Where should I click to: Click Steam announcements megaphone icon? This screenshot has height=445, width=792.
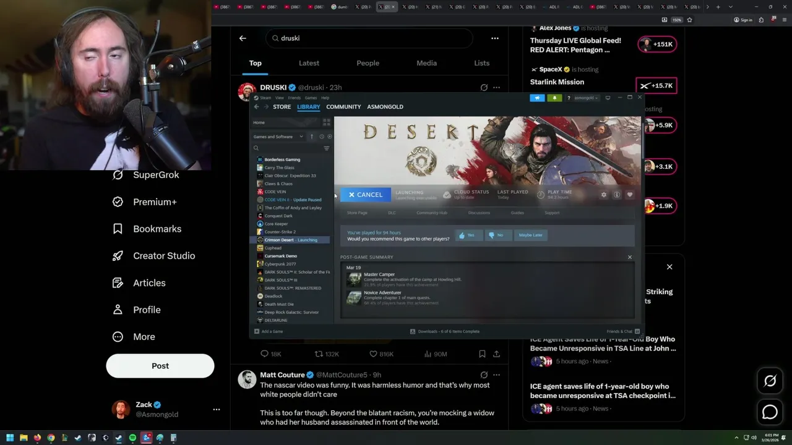click(537, 98)
